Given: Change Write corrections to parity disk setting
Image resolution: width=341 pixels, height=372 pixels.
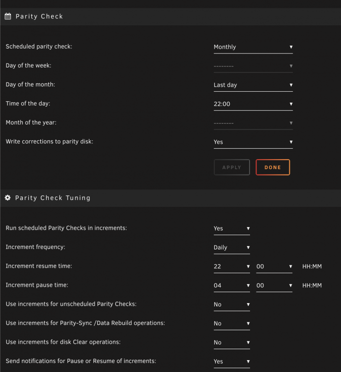Looking at the screenshot, I should point(253,142).
